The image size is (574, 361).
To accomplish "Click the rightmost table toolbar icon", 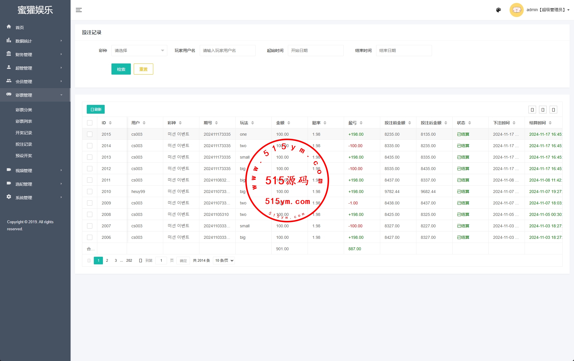I will [553, 110].
